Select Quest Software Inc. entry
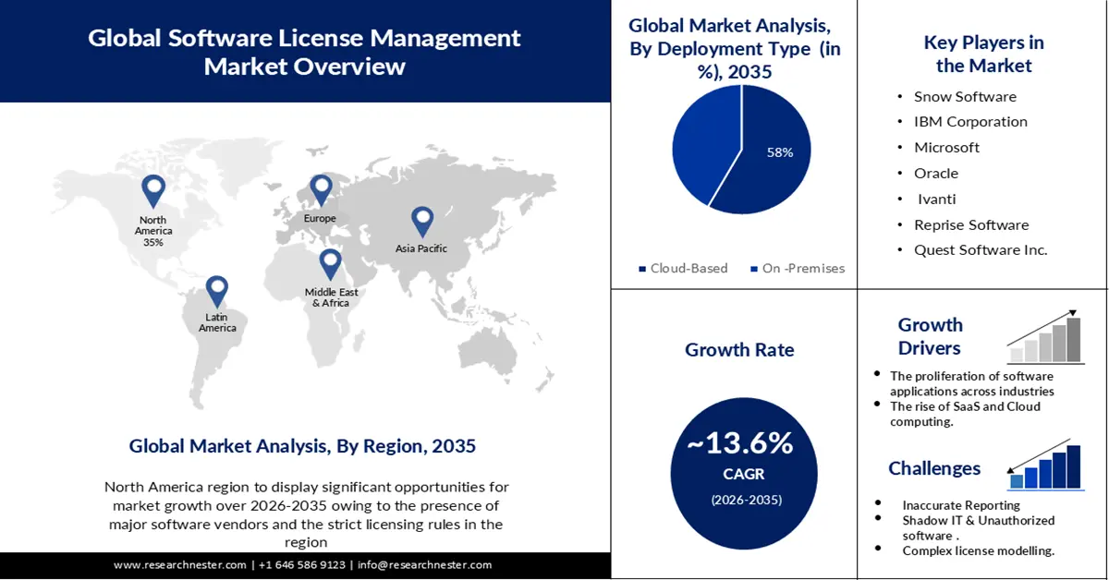Image resolution: width=1109 pixels, height=580 pixels. [x=981, y=250]
